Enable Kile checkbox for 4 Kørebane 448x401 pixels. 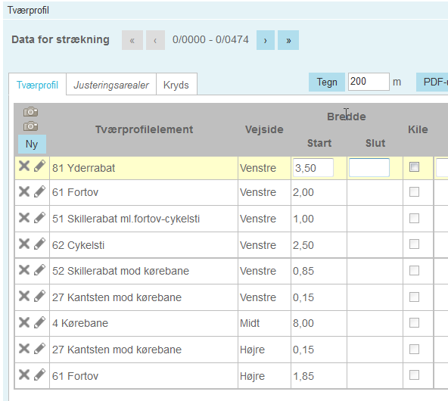click(414, 323)
